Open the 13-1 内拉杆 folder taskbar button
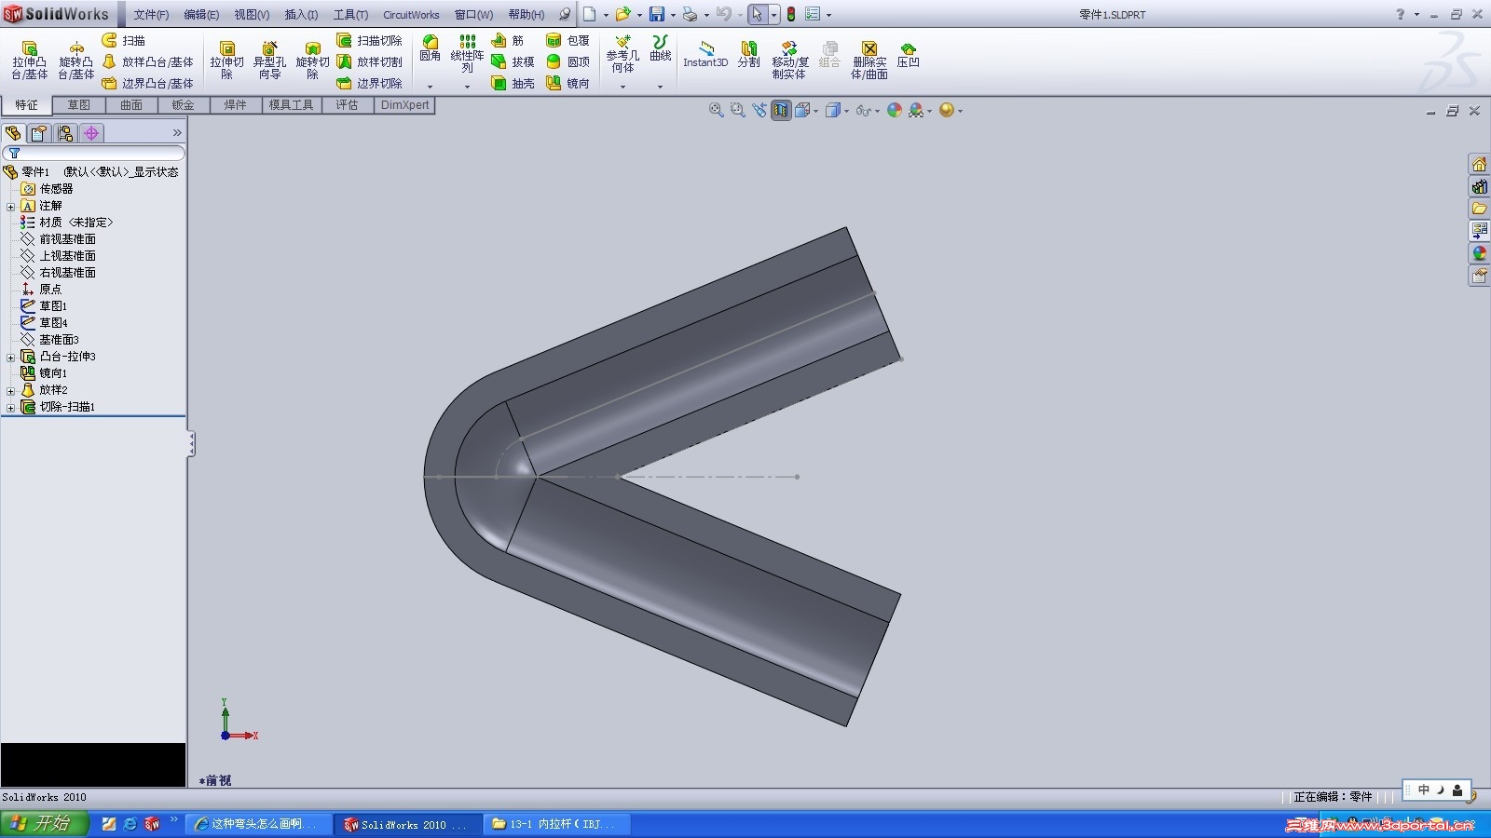1491x838 pixels. [x=558, y=825]
